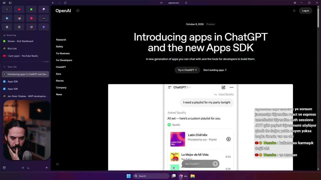Open pinned Twitch favorite
Viewport: 321px width, 180px height.
tap(44, 9)
